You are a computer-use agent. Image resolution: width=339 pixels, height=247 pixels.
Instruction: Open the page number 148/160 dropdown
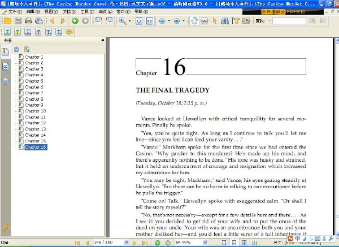pyautogui.click(x=127, y=242)
